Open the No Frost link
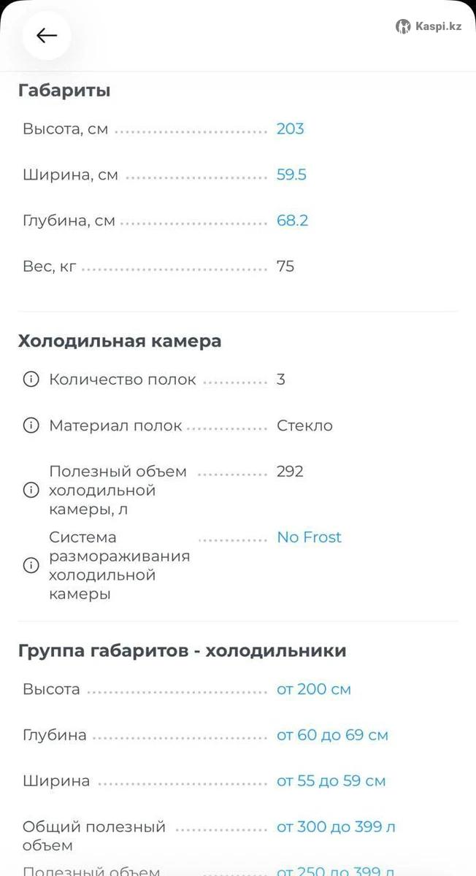This screenshot has width=476, height=876. pyautogui.click(x=309, y=537)
